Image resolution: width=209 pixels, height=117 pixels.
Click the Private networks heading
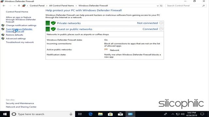69,23
